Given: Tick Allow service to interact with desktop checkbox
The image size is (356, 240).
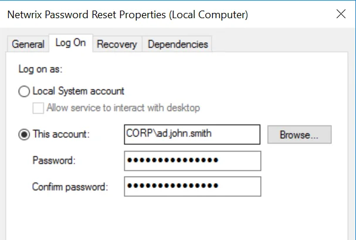Looking at the screenshot, I should (38, 108).
